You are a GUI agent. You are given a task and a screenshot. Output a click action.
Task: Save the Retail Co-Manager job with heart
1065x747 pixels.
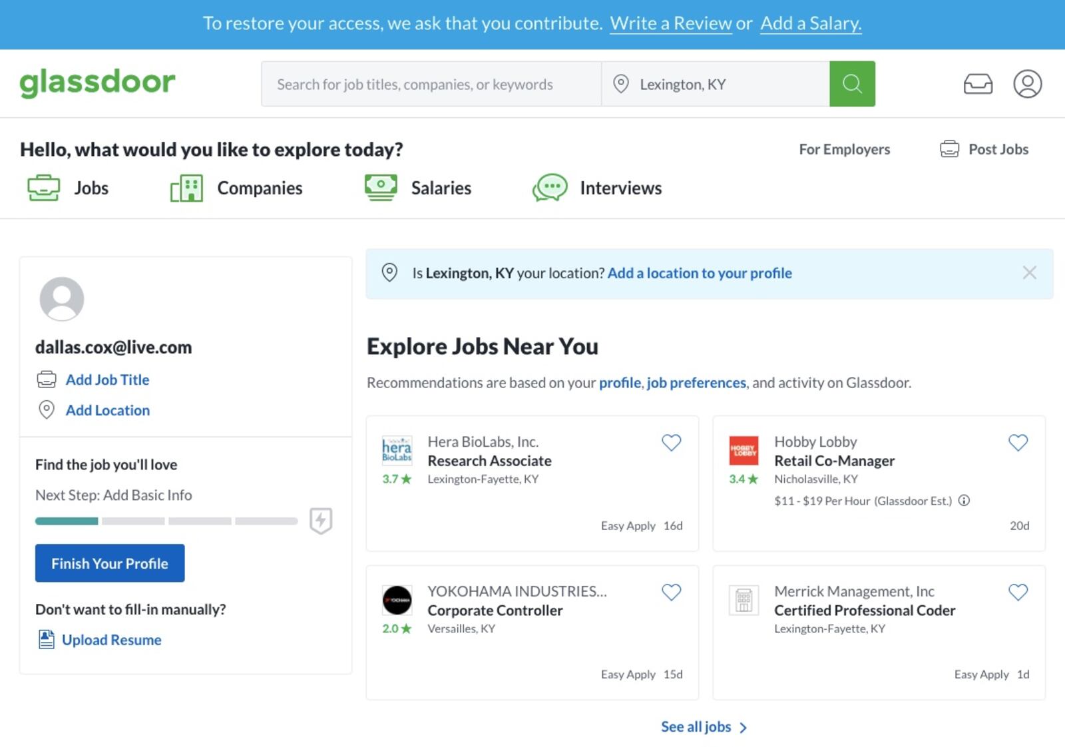coord(1018,443)
